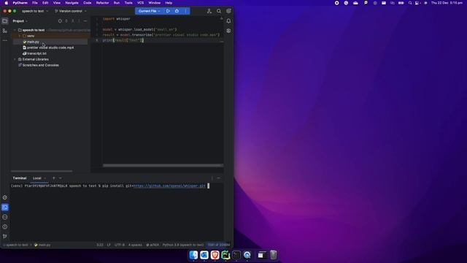Screen dimensions: 467x263
Task: Open more run actions menu
Action: point(185,11)
